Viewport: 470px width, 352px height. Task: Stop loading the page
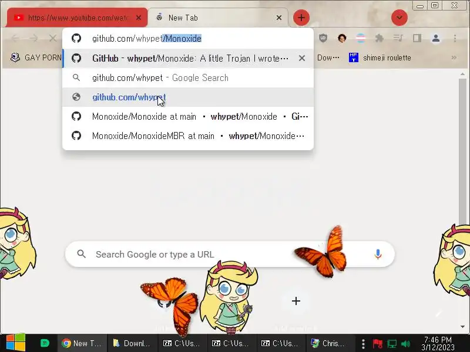coord(53,38)
